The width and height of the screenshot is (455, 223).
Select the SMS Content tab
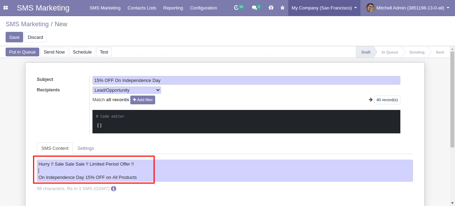[x=55, y=148]
